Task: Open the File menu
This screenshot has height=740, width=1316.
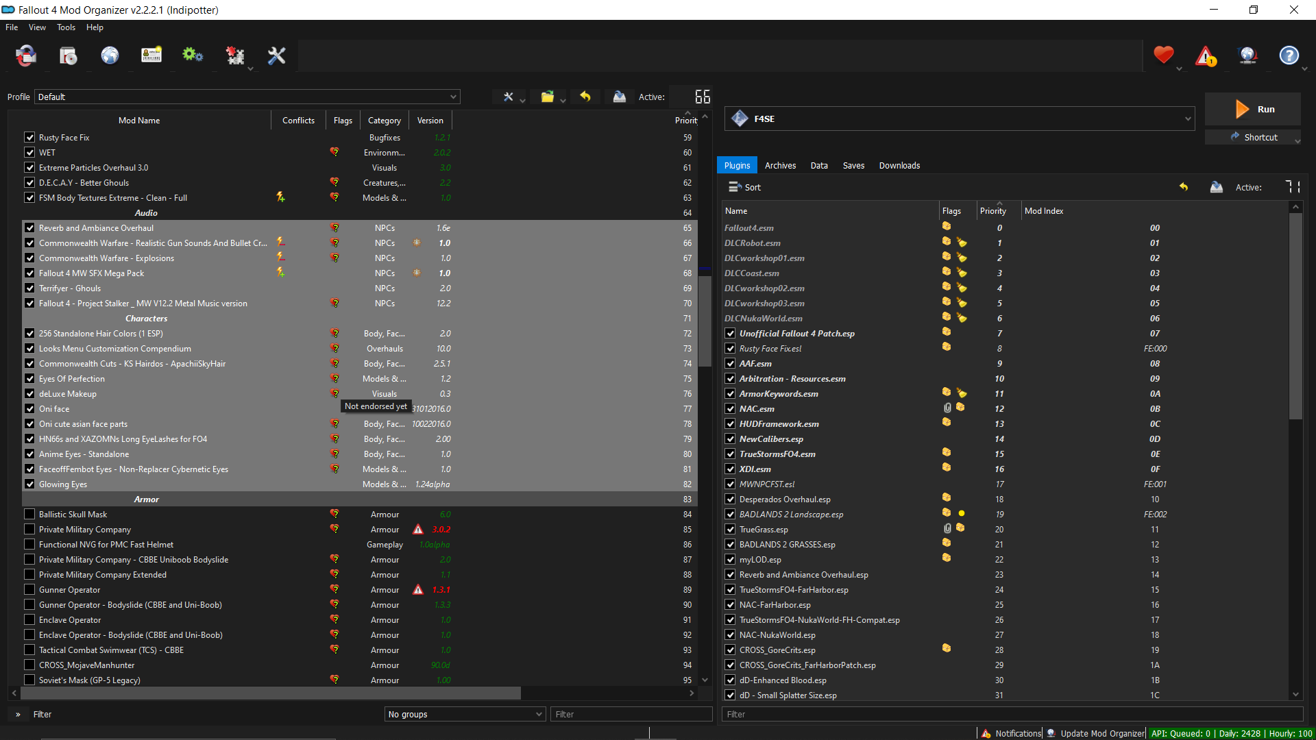Action: [12, 27]
